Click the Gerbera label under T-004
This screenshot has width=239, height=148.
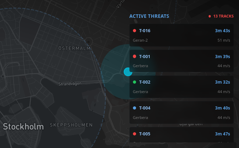[x=140, y=118]
